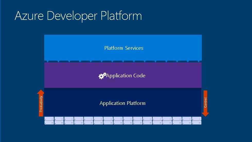Select the Application Code label
This screenshot has height=142, width=252.
126,76
